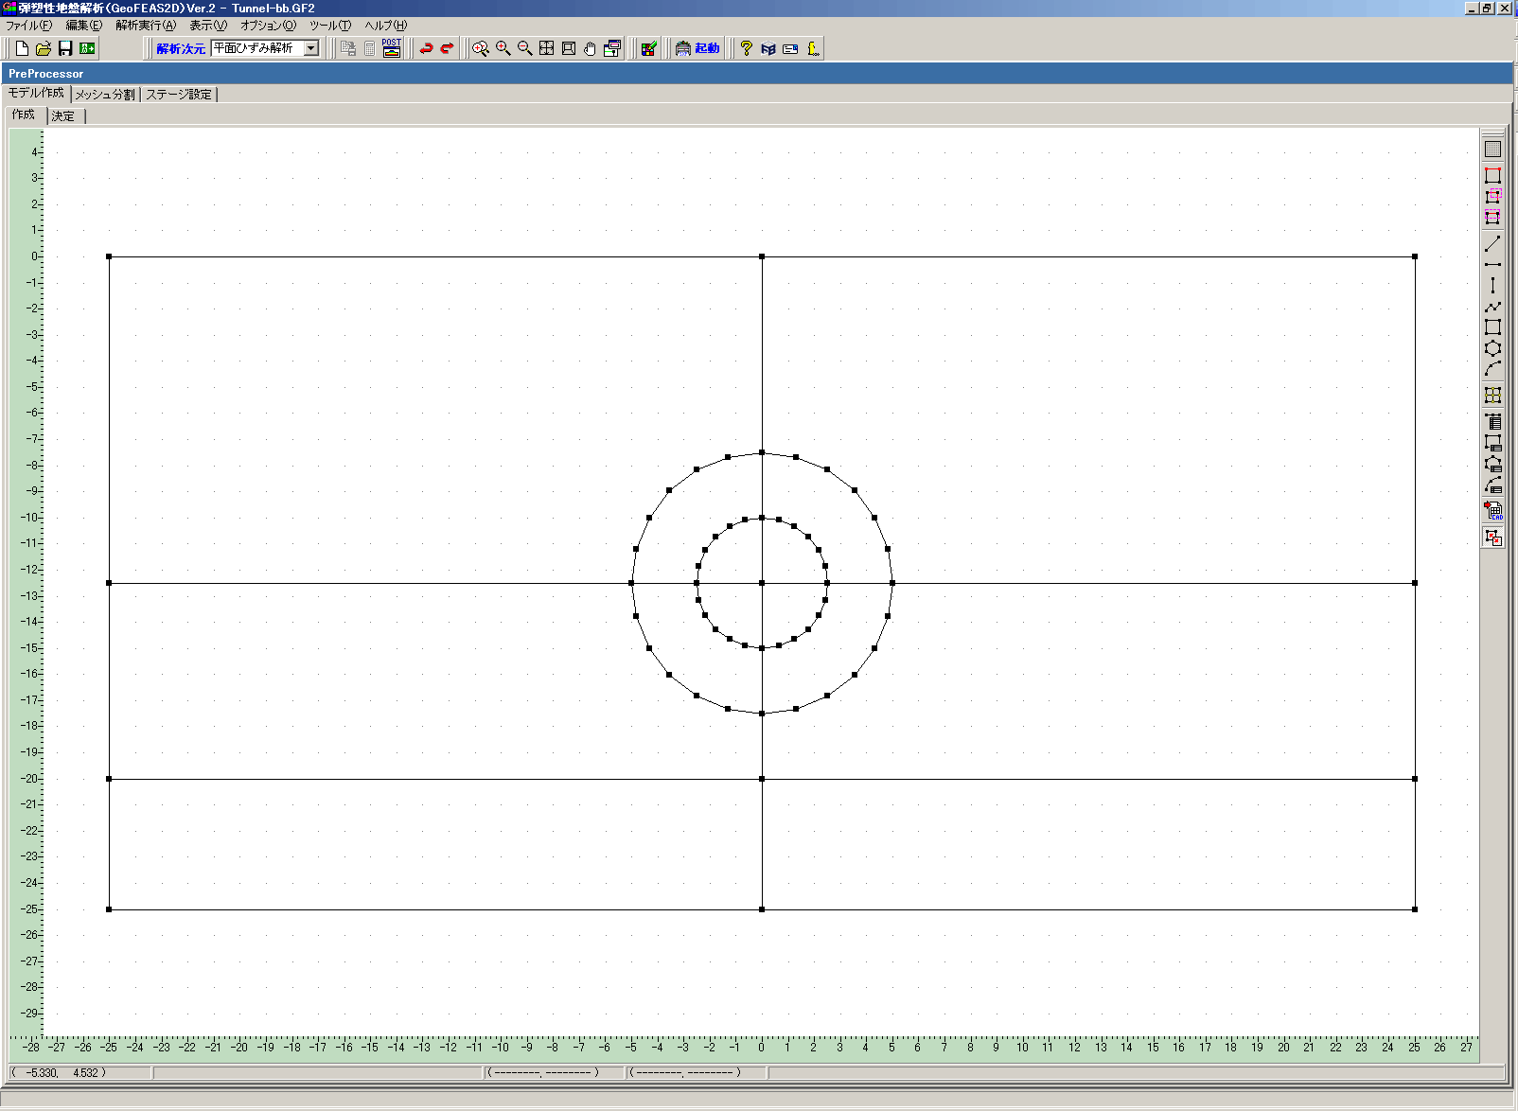Select the zoom window magnifier tool
This screenshot has height=1111, width=1518.
click(x=481, y=48)
